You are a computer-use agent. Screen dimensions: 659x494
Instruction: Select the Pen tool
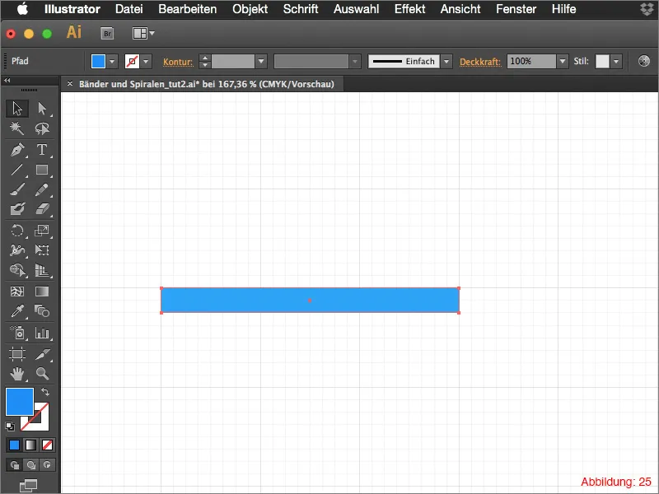(x=17, y=150)
